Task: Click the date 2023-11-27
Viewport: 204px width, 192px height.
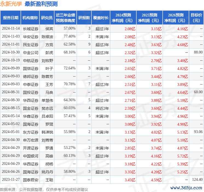Action: [11, 179]
